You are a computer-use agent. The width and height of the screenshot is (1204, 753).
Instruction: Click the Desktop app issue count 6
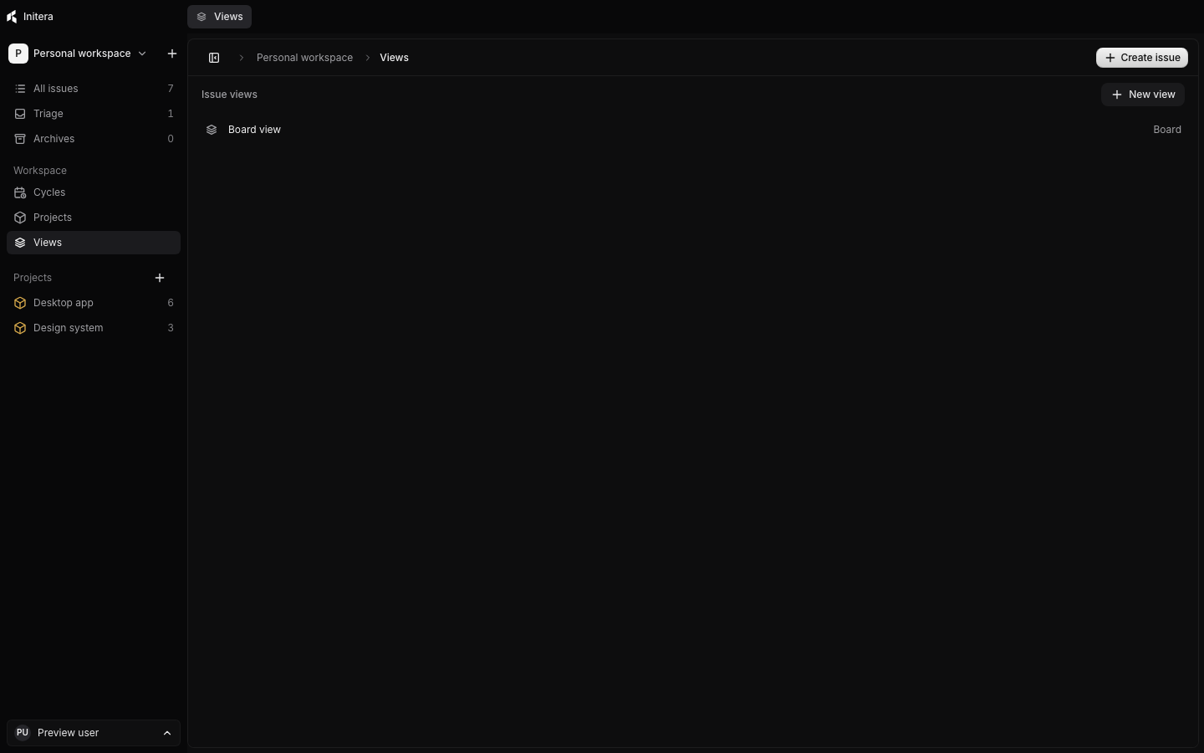click(171, 303)
